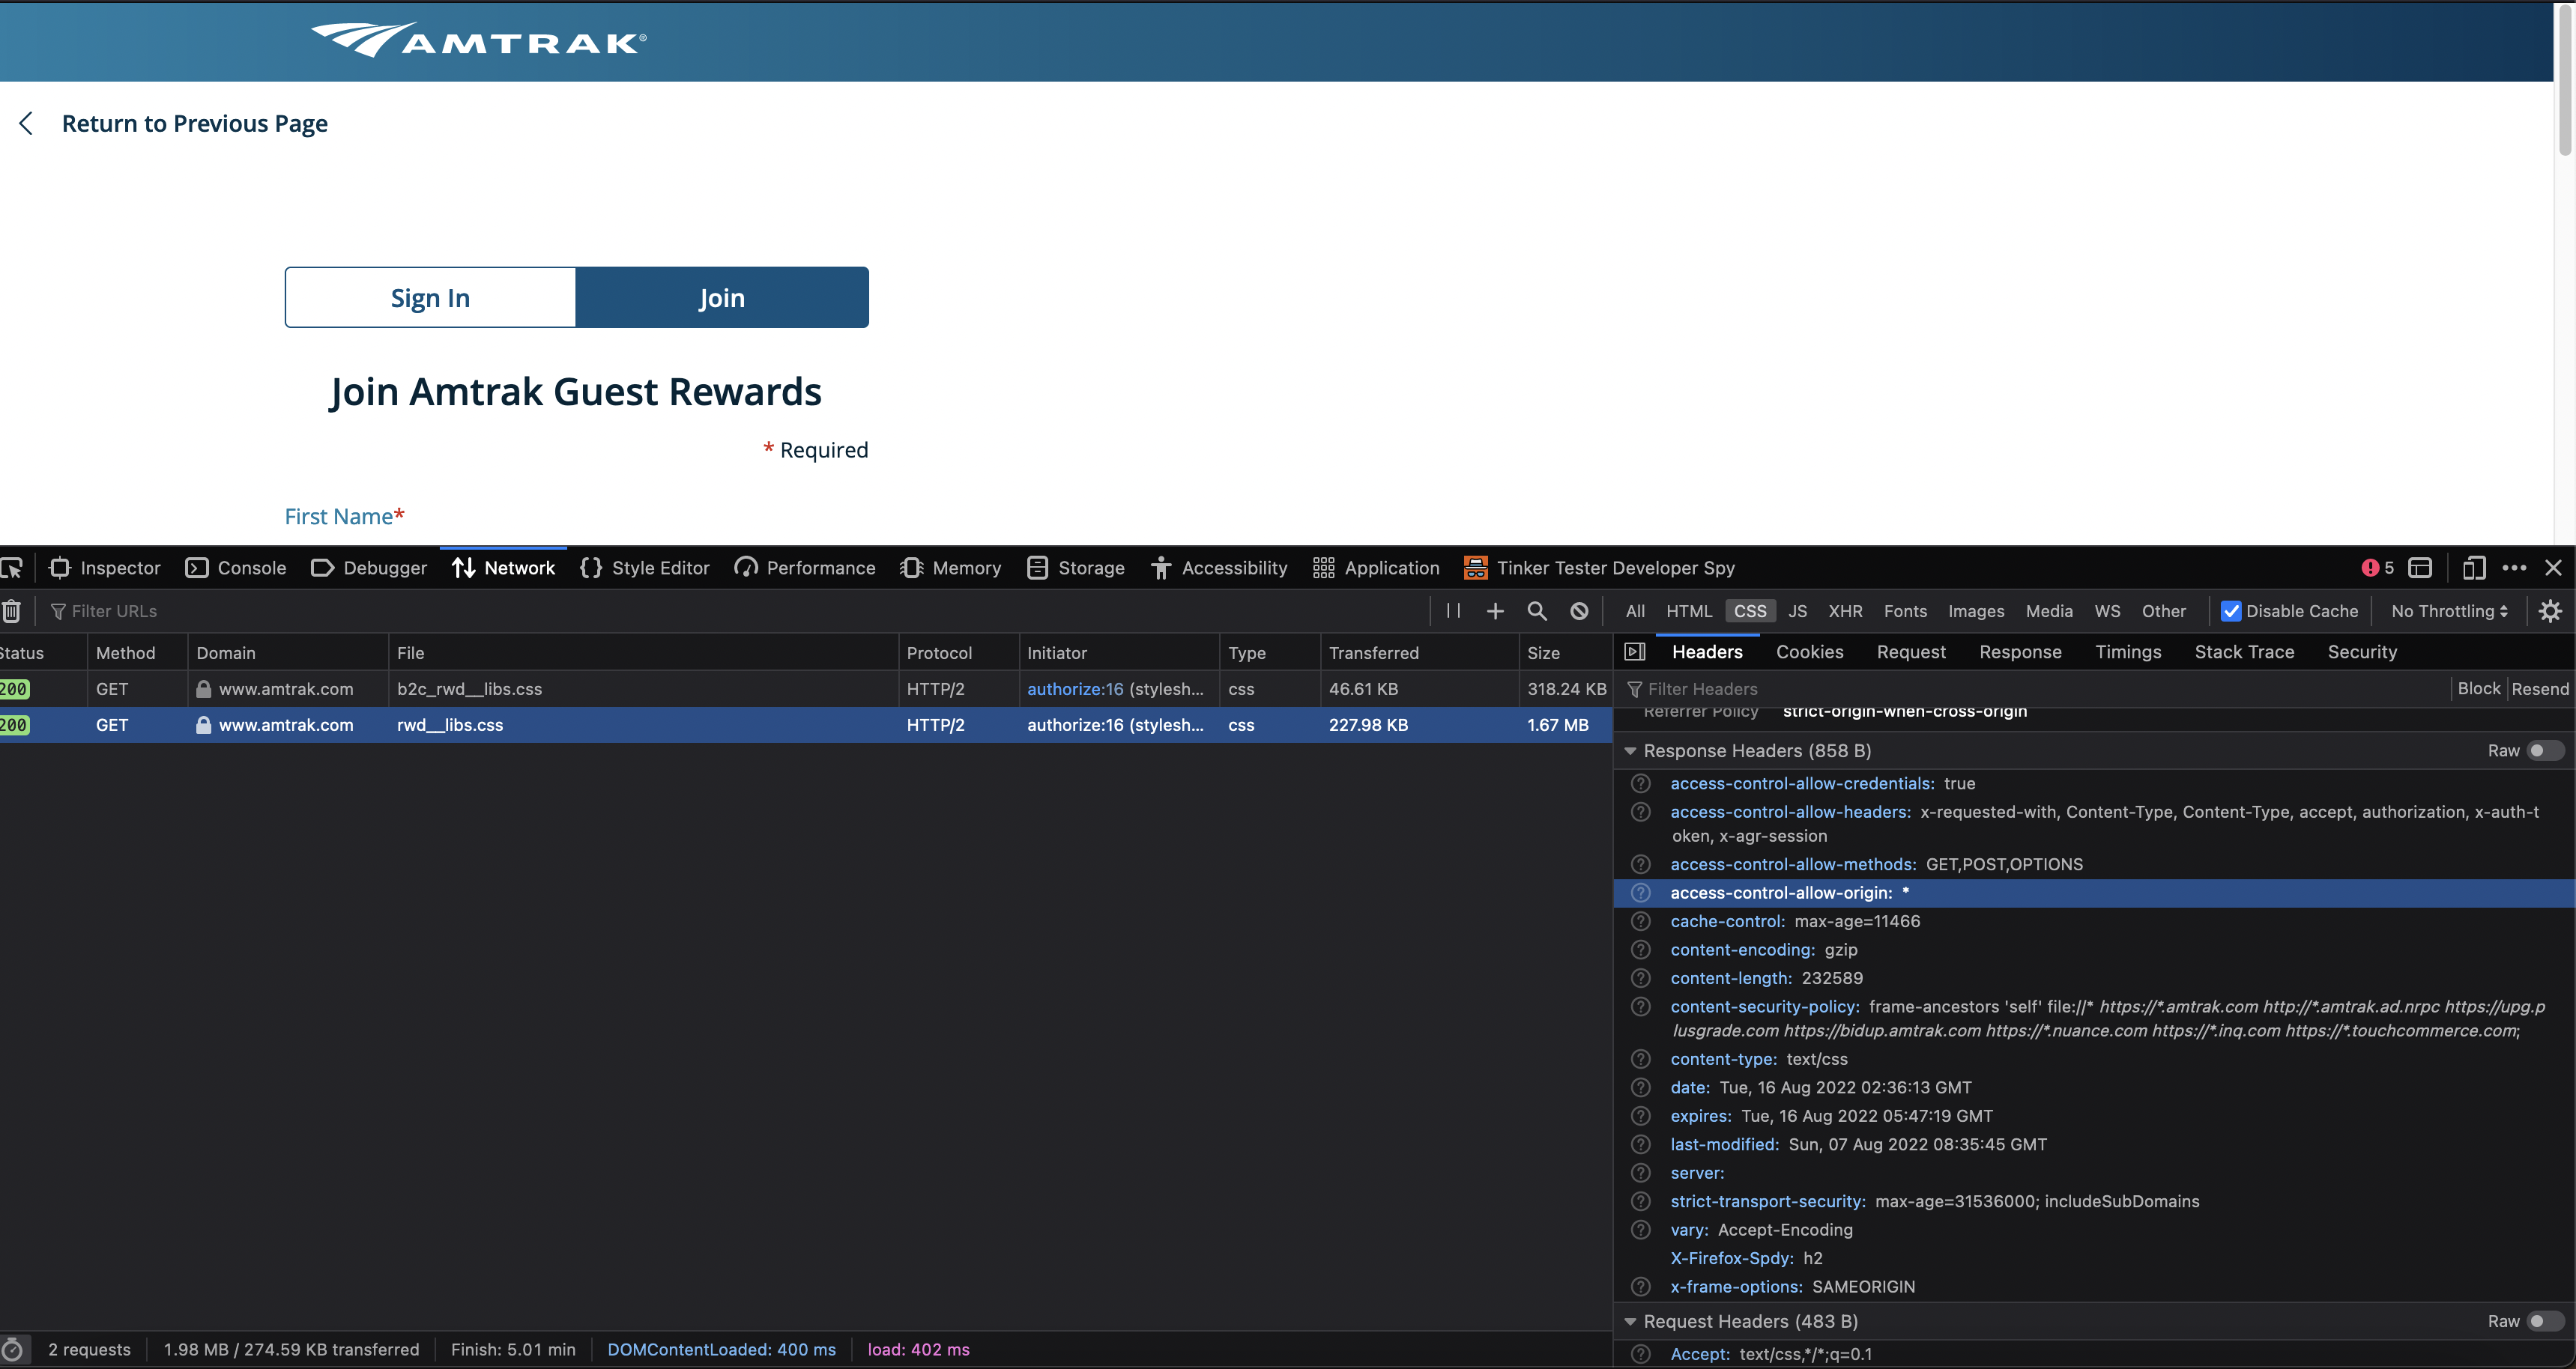Screen dimensions: 2576x1369
Task: Toggle the HTML request filter
Action: click(1689, 612)
